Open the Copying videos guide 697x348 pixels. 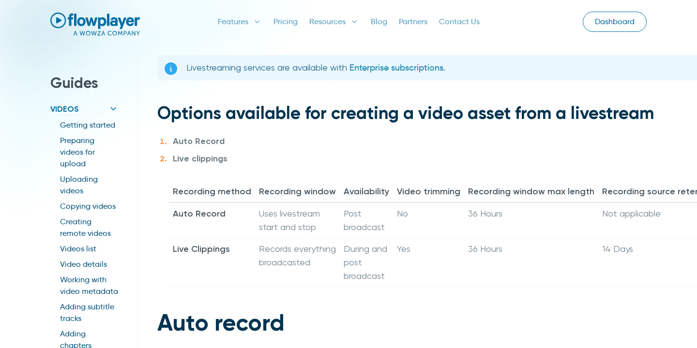tap(88, 206)
